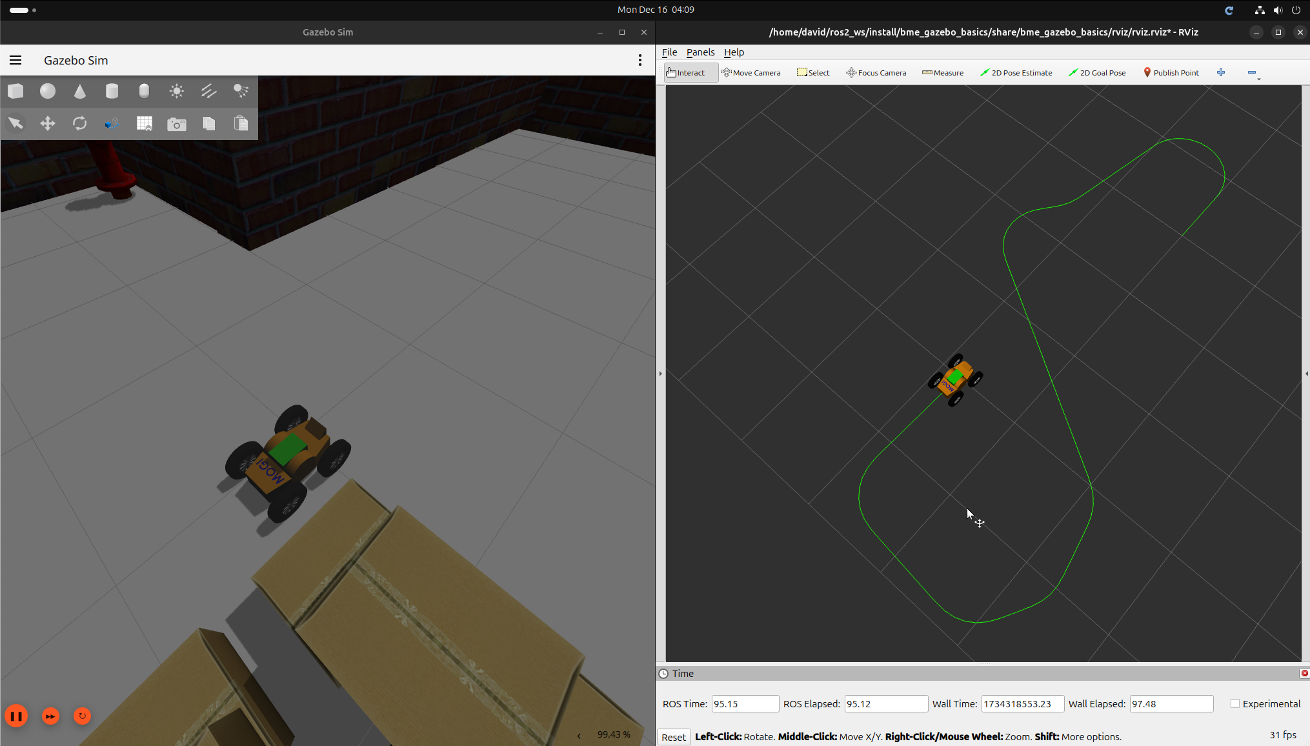Image resolution: width=1310 pixels, height=746 pixels.
Task: Activate the 2D Goal Pose tool
Action: (1097, 72)
